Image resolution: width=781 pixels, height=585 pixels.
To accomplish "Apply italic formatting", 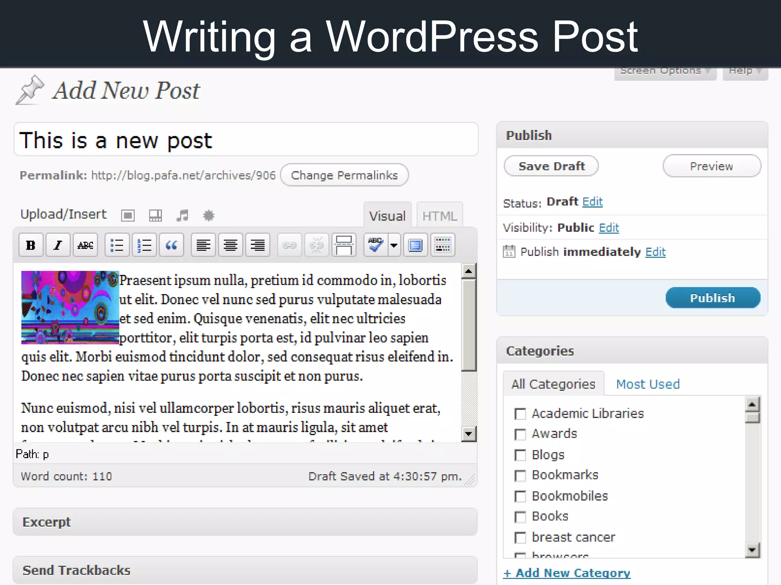I will pos(58,245).
